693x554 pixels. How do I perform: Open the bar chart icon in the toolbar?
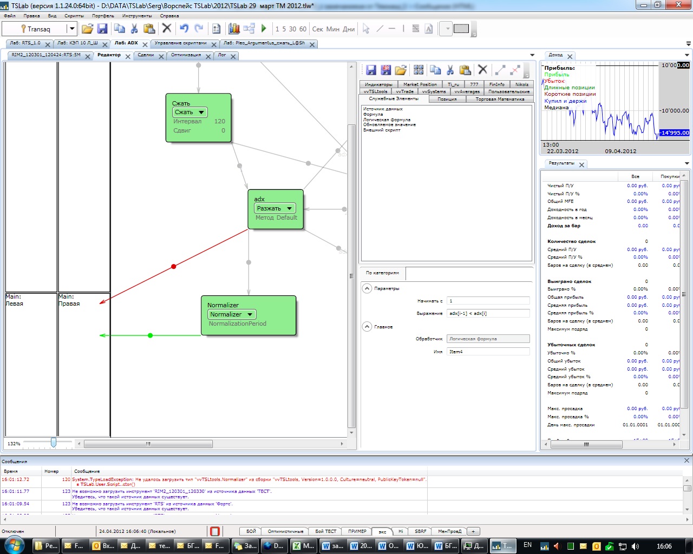coord(234,29)
